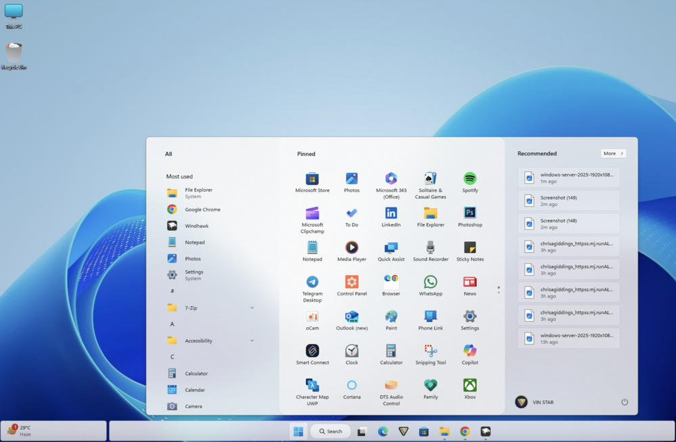Open Windhawk icon on the taskbar
Viewport: 676px width, 442px height.
pyautogui.click(x=485, y=431)
